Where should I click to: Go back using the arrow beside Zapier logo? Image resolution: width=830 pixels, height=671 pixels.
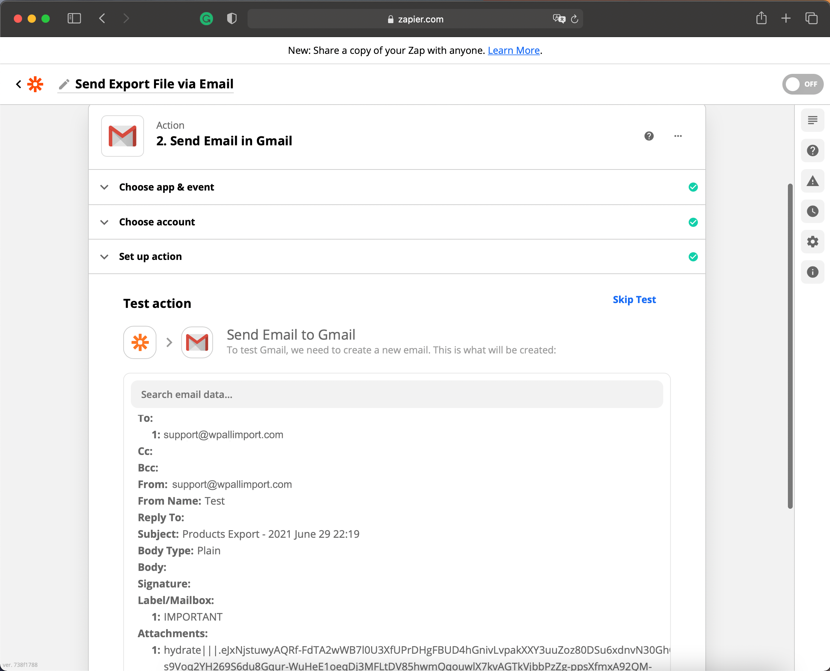point(18,84)
